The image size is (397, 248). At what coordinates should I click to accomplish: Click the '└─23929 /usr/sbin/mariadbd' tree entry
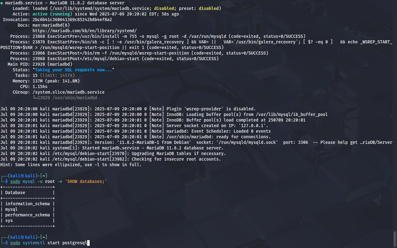pyautogui.click(x=65, y=98)
